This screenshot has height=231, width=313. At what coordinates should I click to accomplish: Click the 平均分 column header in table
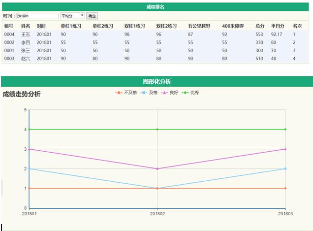pyautogui.click(x=278, y=26)
